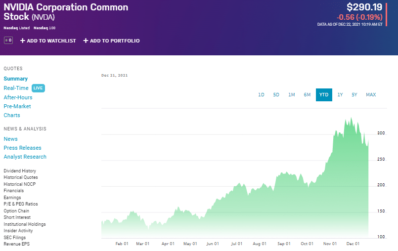Add NVDA to watchlist
The width and height of the screenshot is (398, 251).
click(x=48, y=41)
